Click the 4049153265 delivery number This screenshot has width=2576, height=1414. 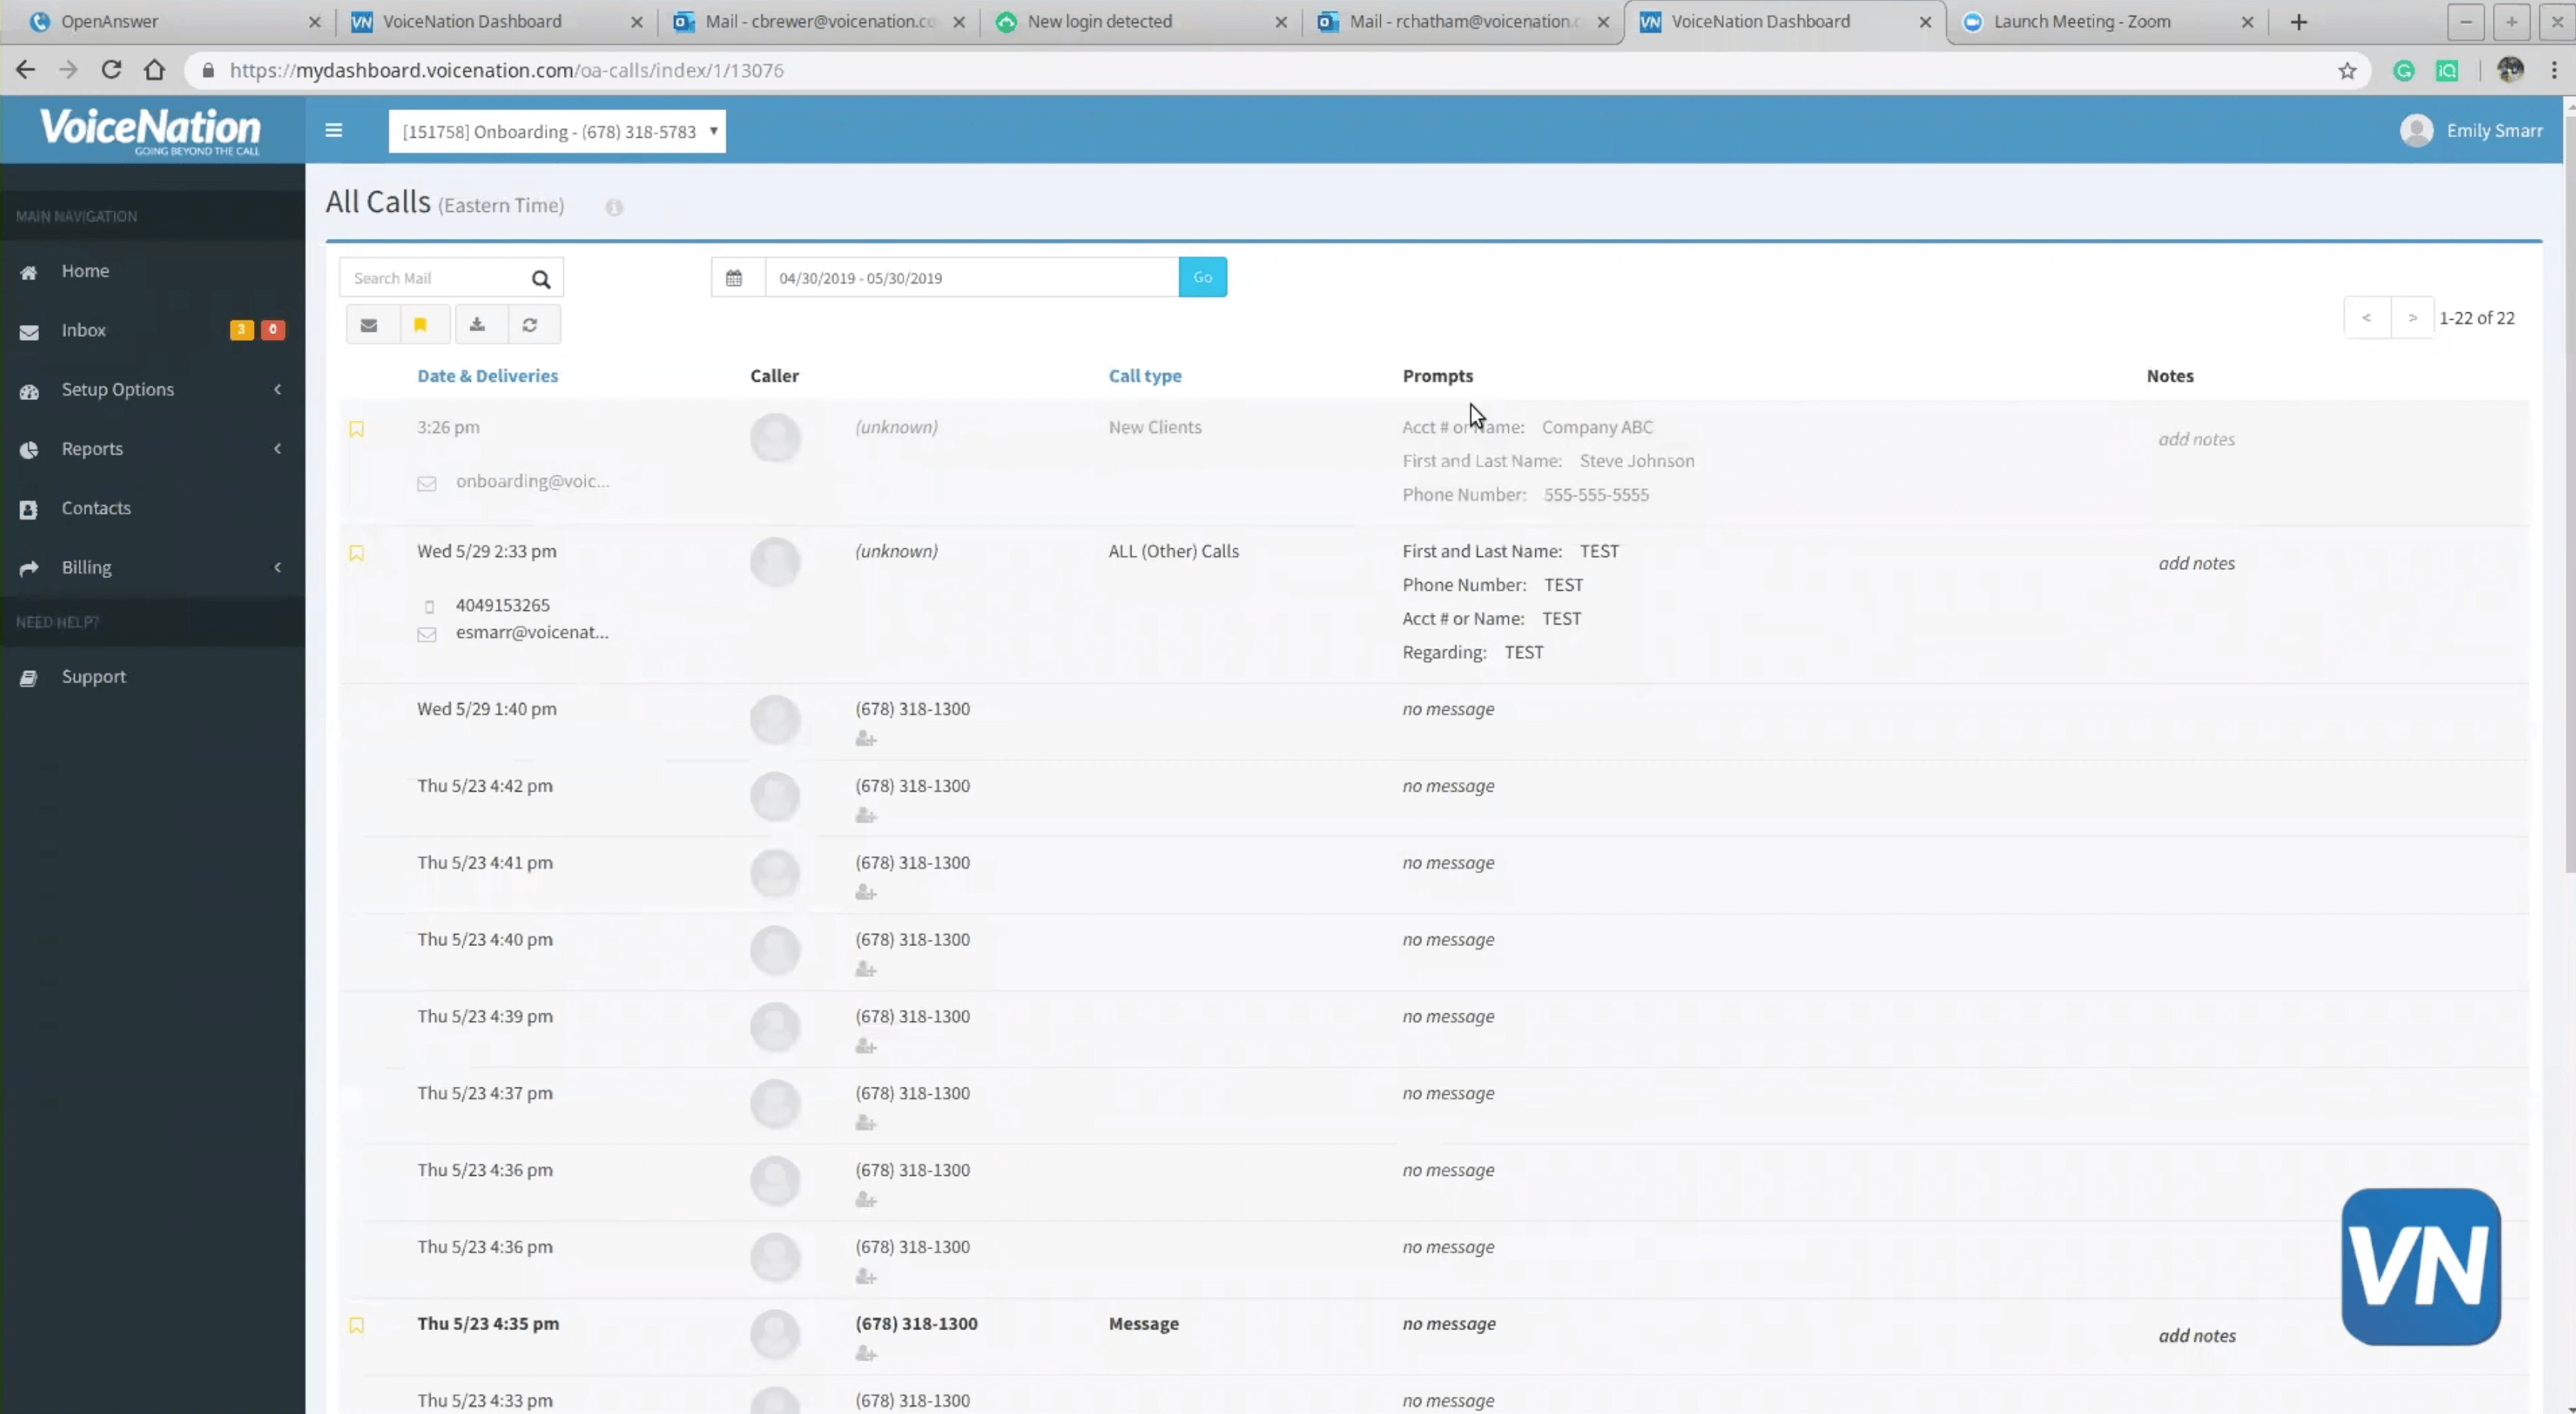[502, 605]
